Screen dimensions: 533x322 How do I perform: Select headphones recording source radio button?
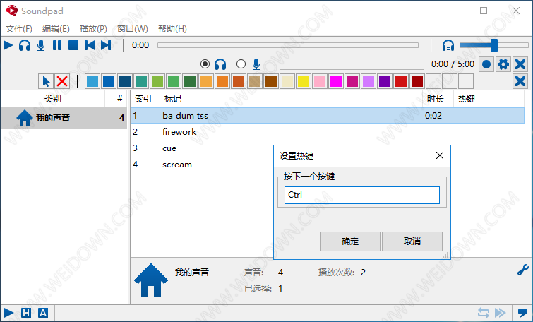pyautogui.click(x=205, y=64)
